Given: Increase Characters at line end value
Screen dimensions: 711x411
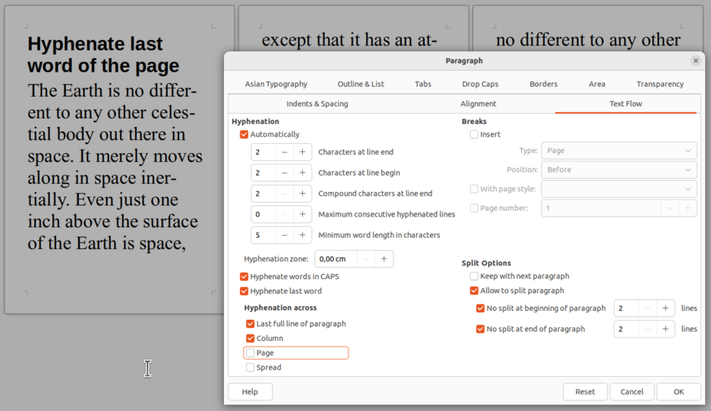Looking at the screenshot, I should tap(302, 152).
